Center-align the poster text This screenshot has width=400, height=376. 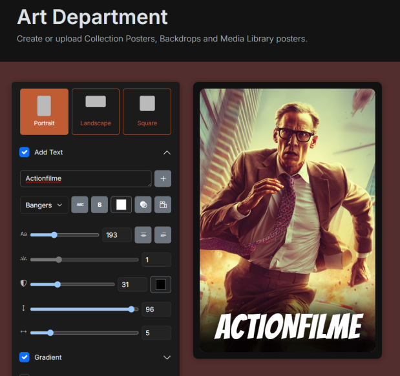[143, 235]
